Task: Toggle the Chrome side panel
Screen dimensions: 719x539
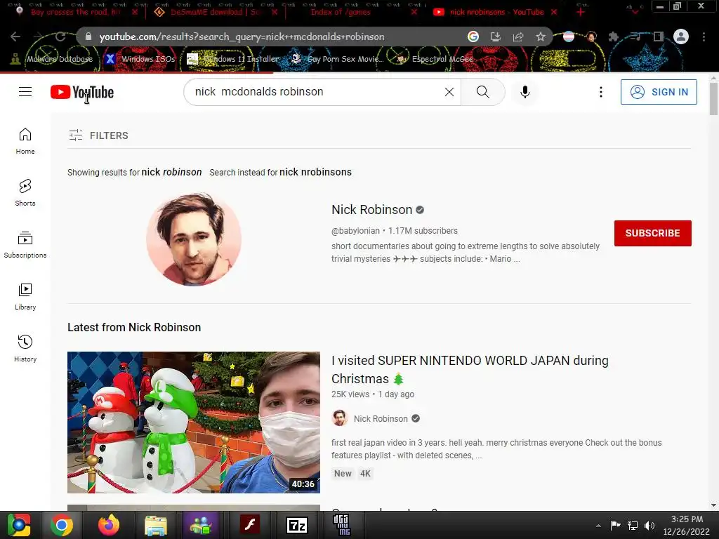Action: [659, 36]
